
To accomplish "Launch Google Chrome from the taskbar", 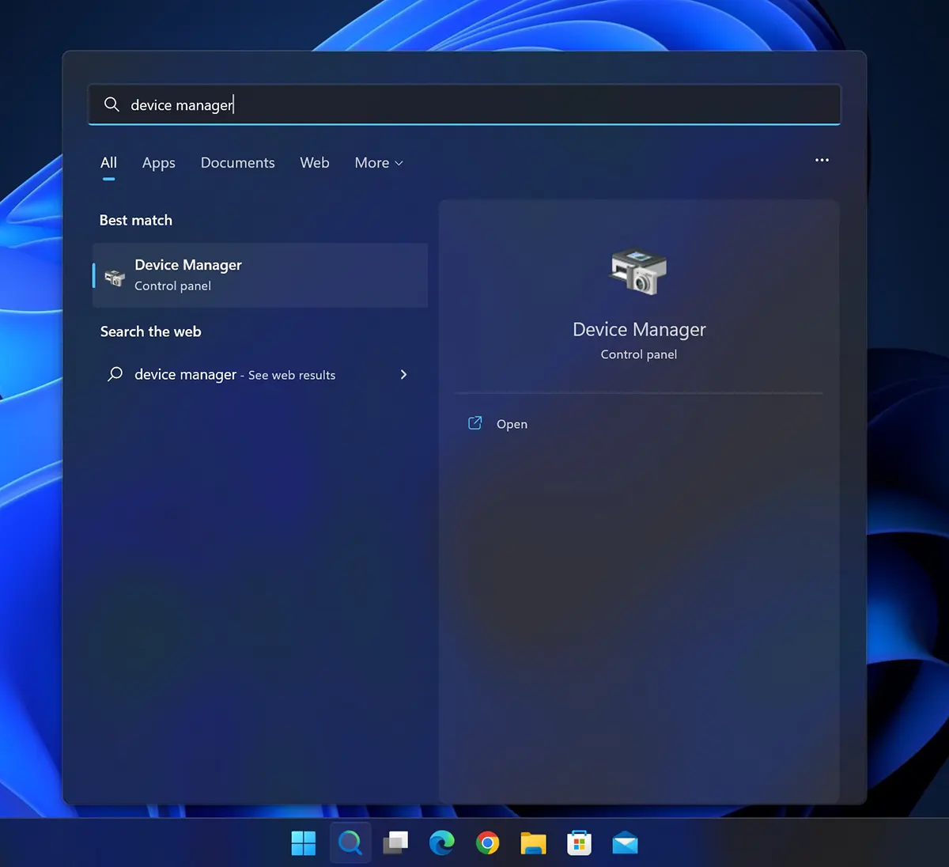I will pyautogui.click(x=488, y=843).
